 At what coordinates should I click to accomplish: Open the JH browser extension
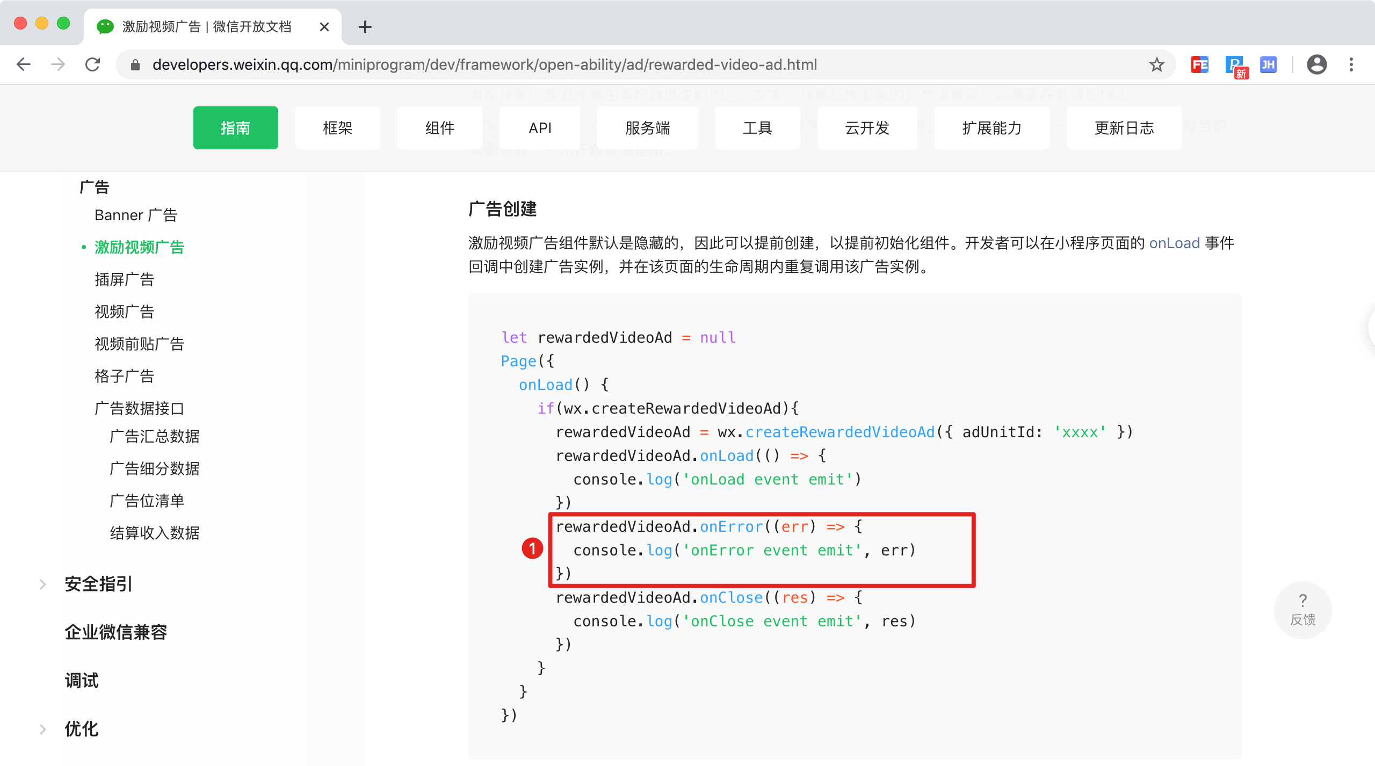1268,65
